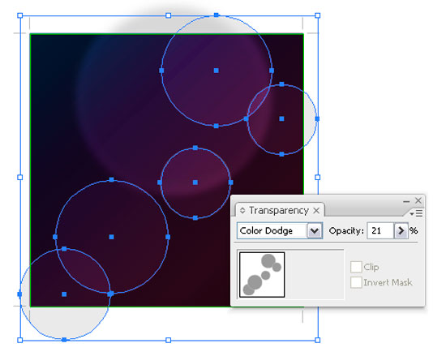Click center point of the right-edge circle

click(x=281, y=118)
